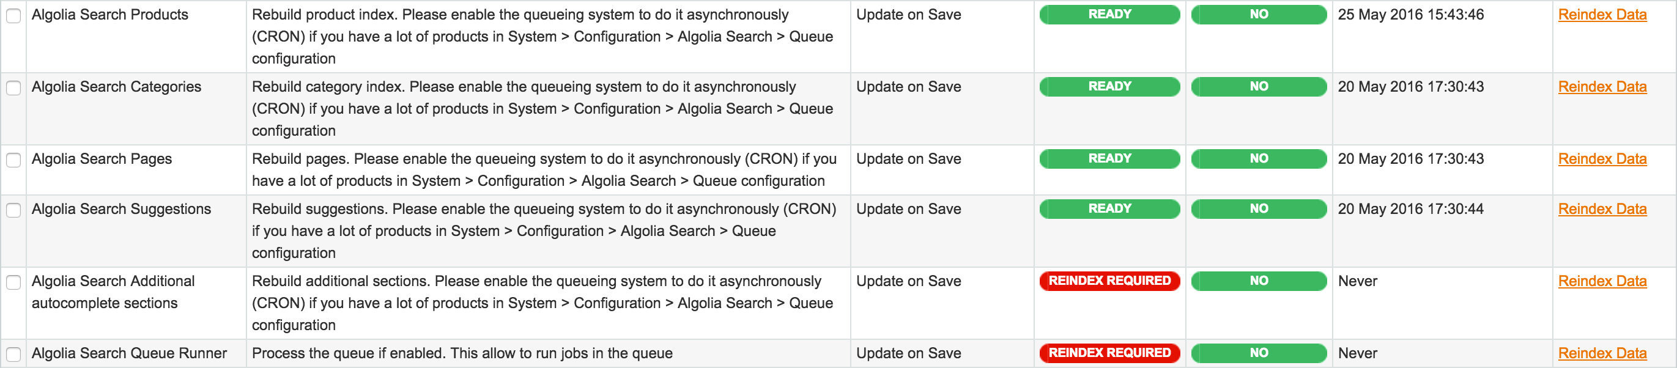Image resolution: width=1677 pixels, height=368 pixels.
Task: Select the checkbox for Algolia Search Categories
Action: [x=13, y=86]
